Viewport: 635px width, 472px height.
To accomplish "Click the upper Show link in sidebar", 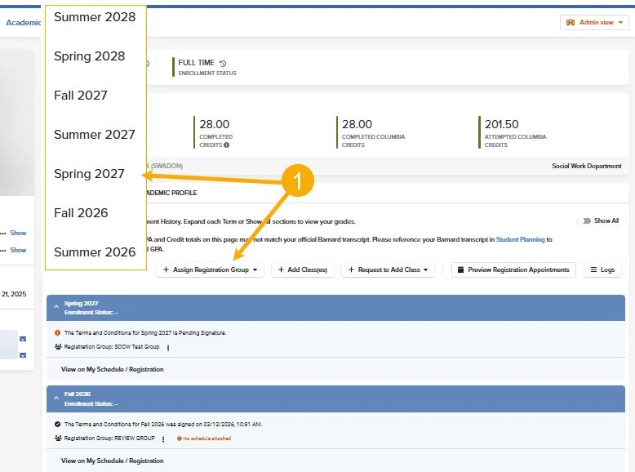I will click(x=18, y=233).
